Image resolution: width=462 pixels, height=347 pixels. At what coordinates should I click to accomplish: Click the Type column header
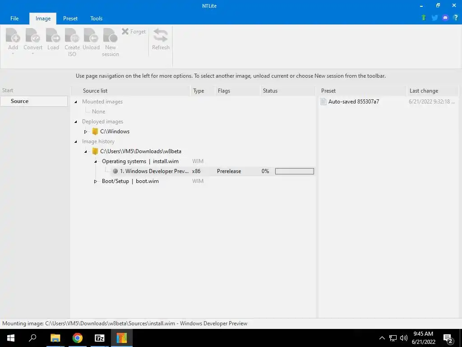point(203,90)
